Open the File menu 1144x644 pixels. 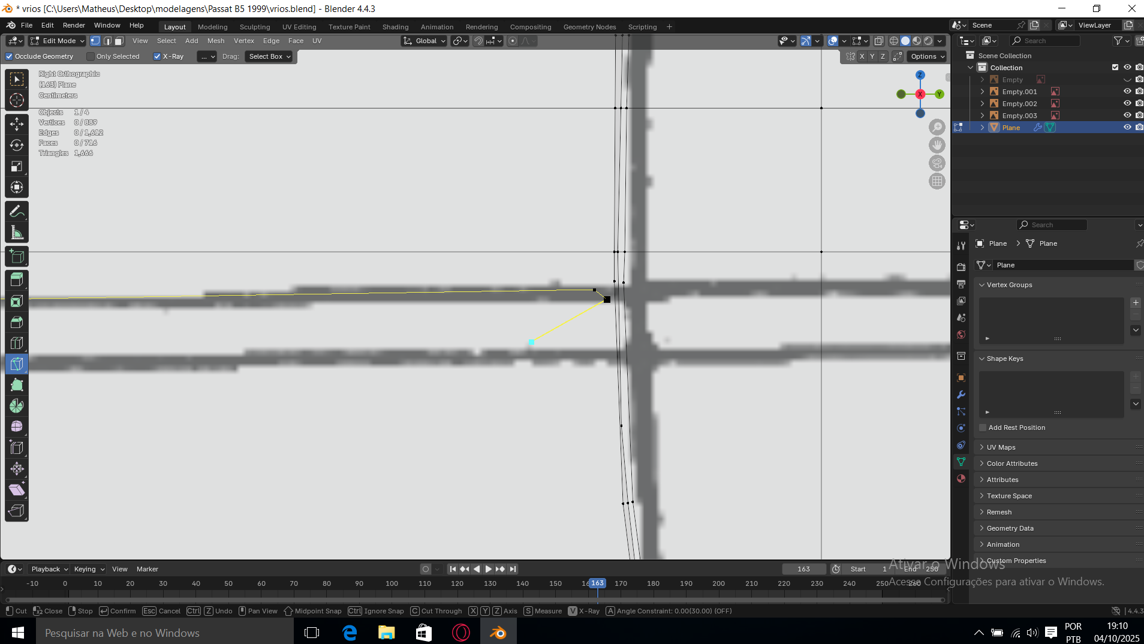click(26, 25)
